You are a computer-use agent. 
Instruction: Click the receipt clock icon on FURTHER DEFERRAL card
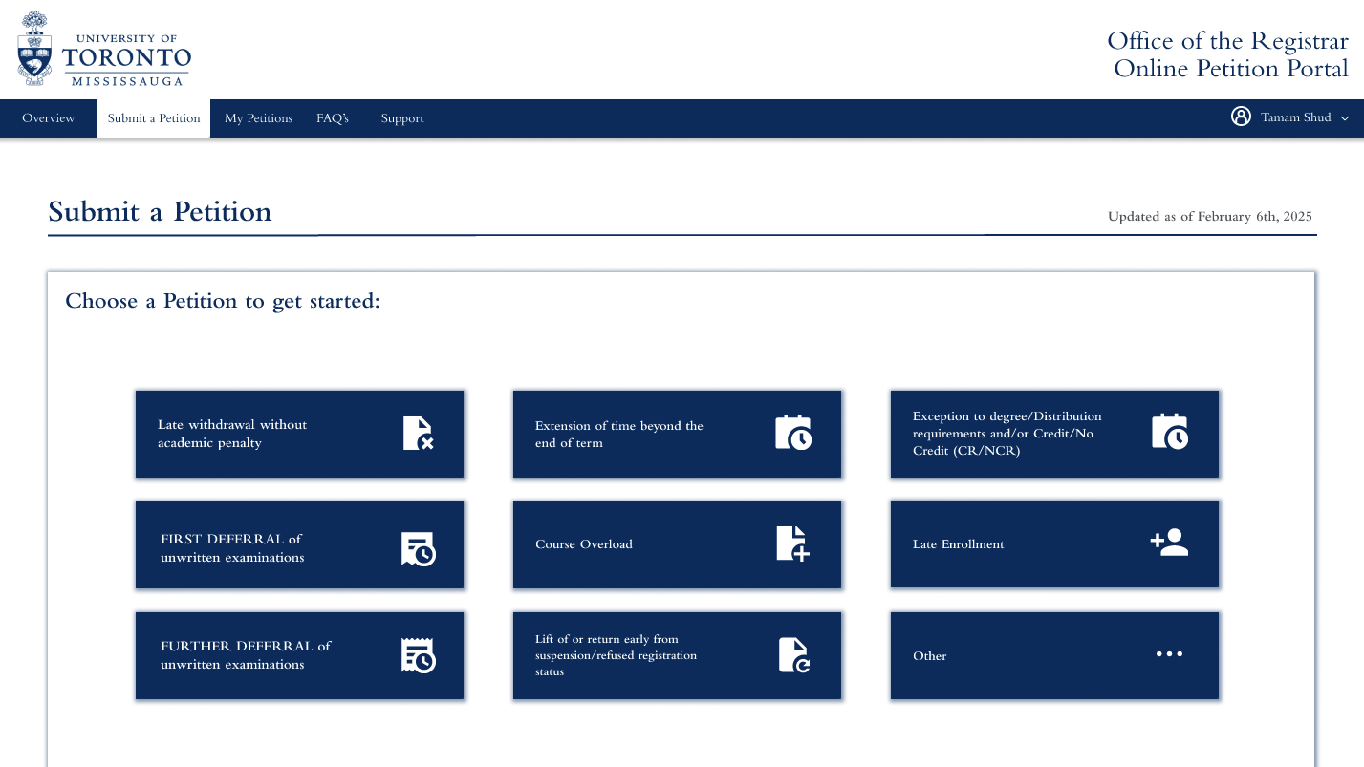click(418, 655)
